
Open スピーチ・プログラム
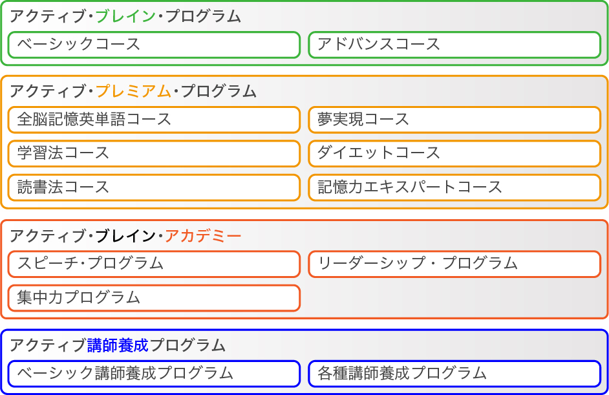tap(155, 264)
